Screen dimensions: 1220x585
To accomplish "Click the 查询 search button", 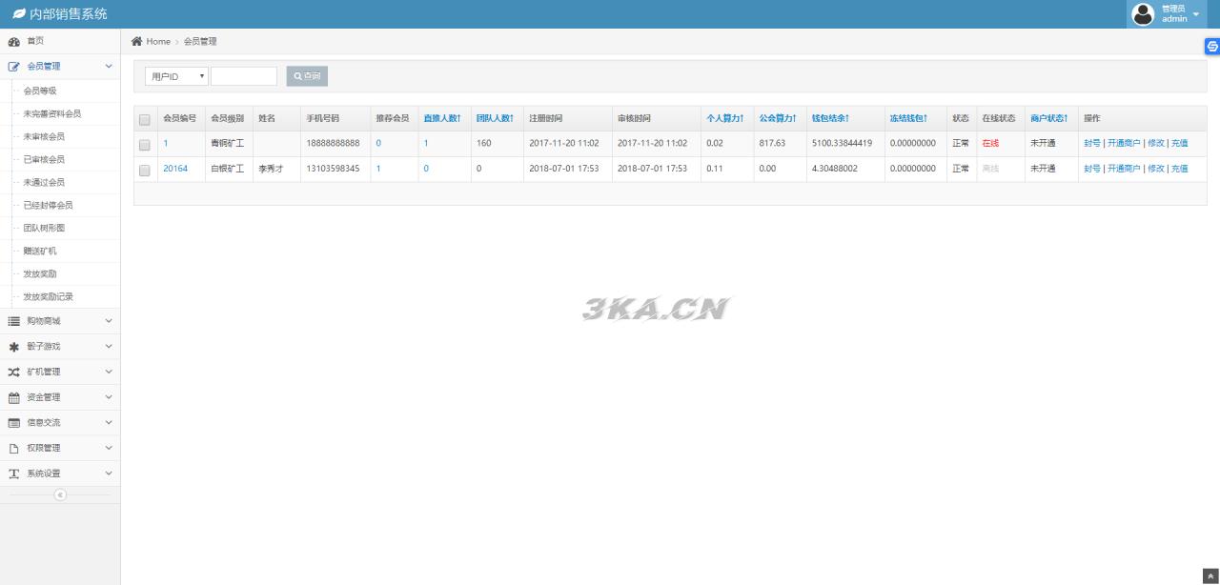I will tap(307, 76).
